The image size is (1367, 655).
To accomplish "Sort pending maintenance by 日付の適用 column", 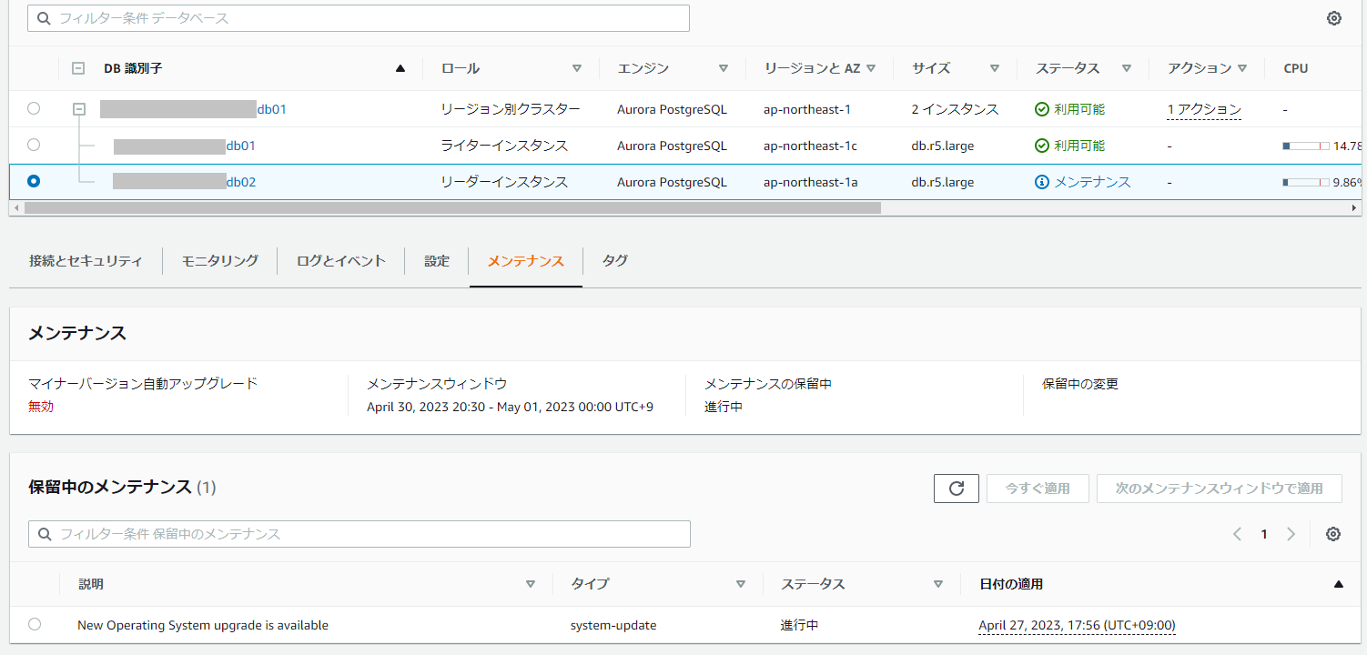I will click(x=1338, y=584).
